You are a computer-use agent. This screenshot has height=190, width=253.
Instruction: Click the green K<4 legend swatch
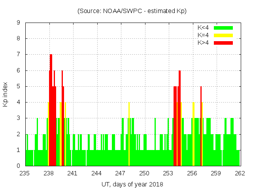click(x=223, y=28)
